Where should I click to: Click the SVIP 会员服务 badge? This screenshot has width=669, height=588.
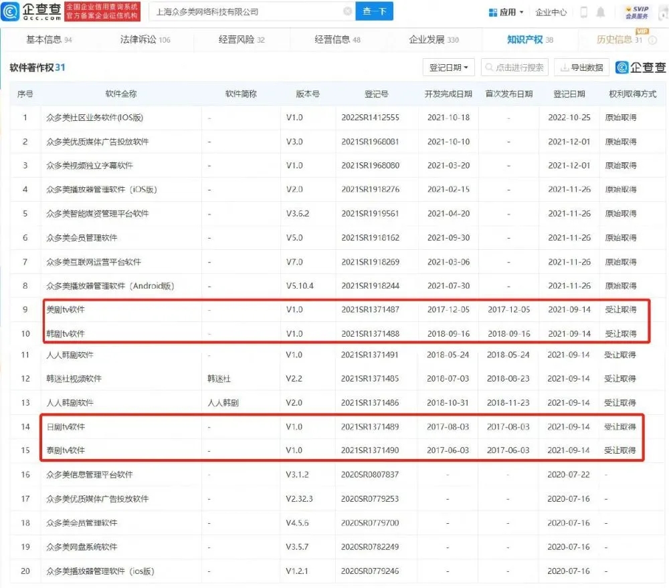[637, 12]
